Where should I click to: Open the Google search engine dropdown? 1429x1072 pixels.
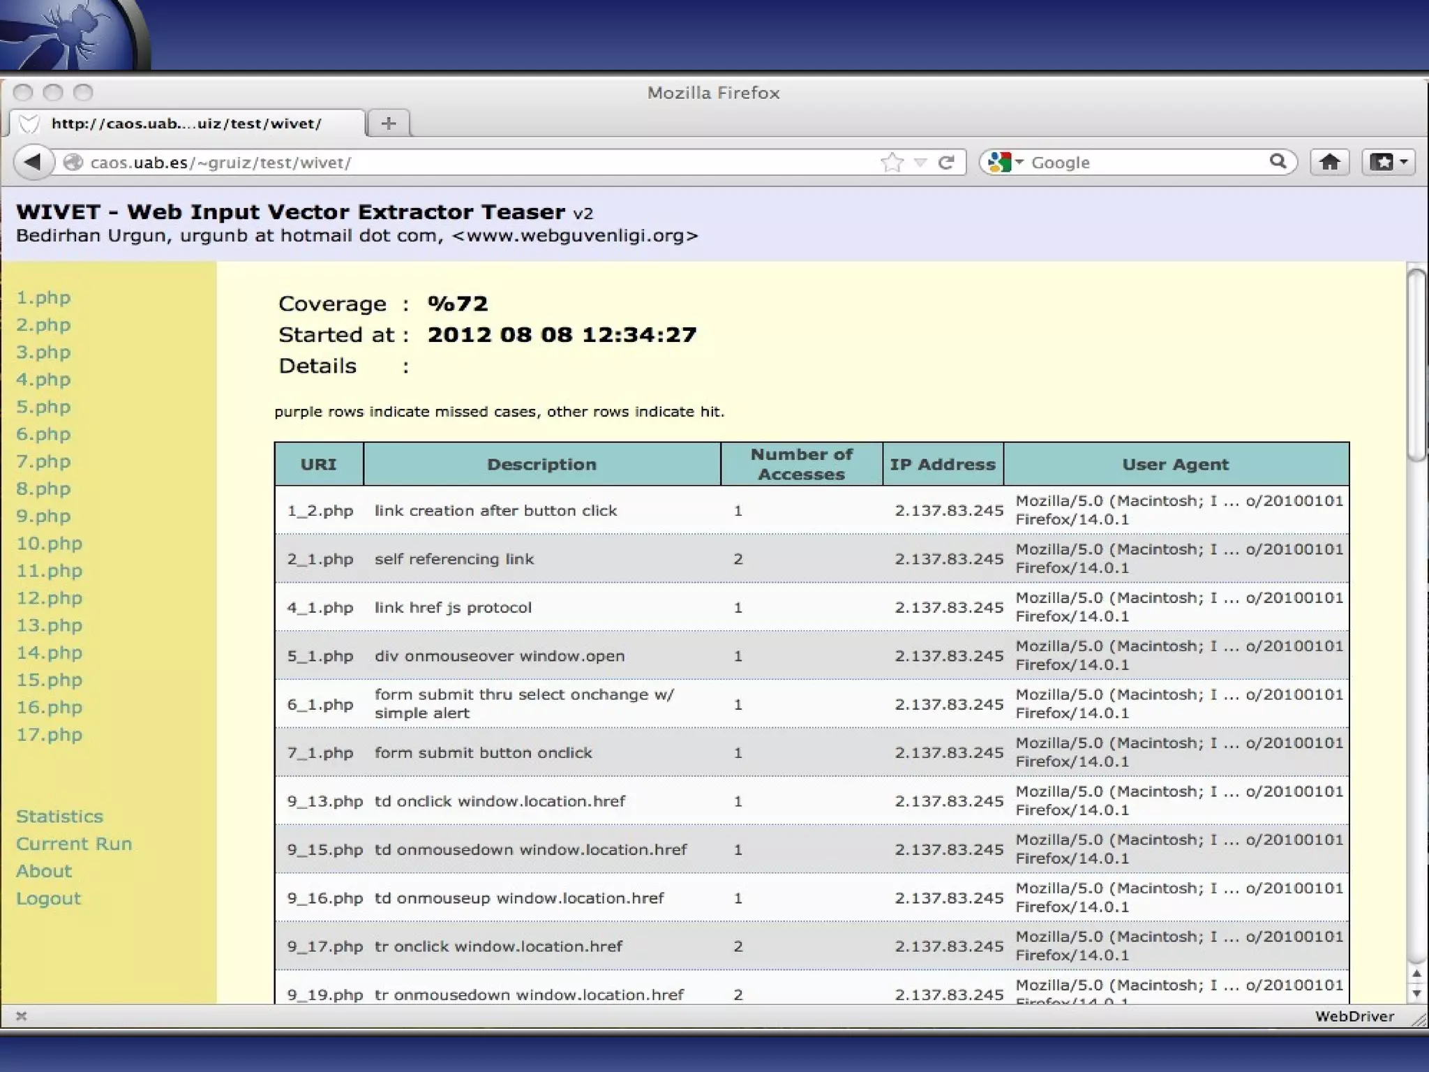pos(1005,162)
